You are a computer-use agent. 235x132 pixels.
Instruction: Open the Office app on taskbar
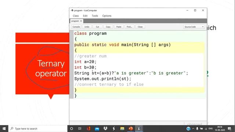(x=88, y=129)
